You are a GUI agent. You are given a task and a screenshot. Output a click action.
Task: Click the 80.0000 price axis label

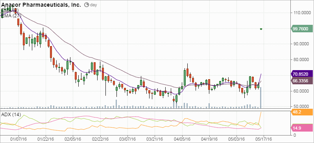[301, 59]
